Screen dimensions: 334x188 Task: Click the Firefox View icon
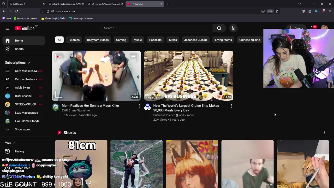(x=3, y=4)
